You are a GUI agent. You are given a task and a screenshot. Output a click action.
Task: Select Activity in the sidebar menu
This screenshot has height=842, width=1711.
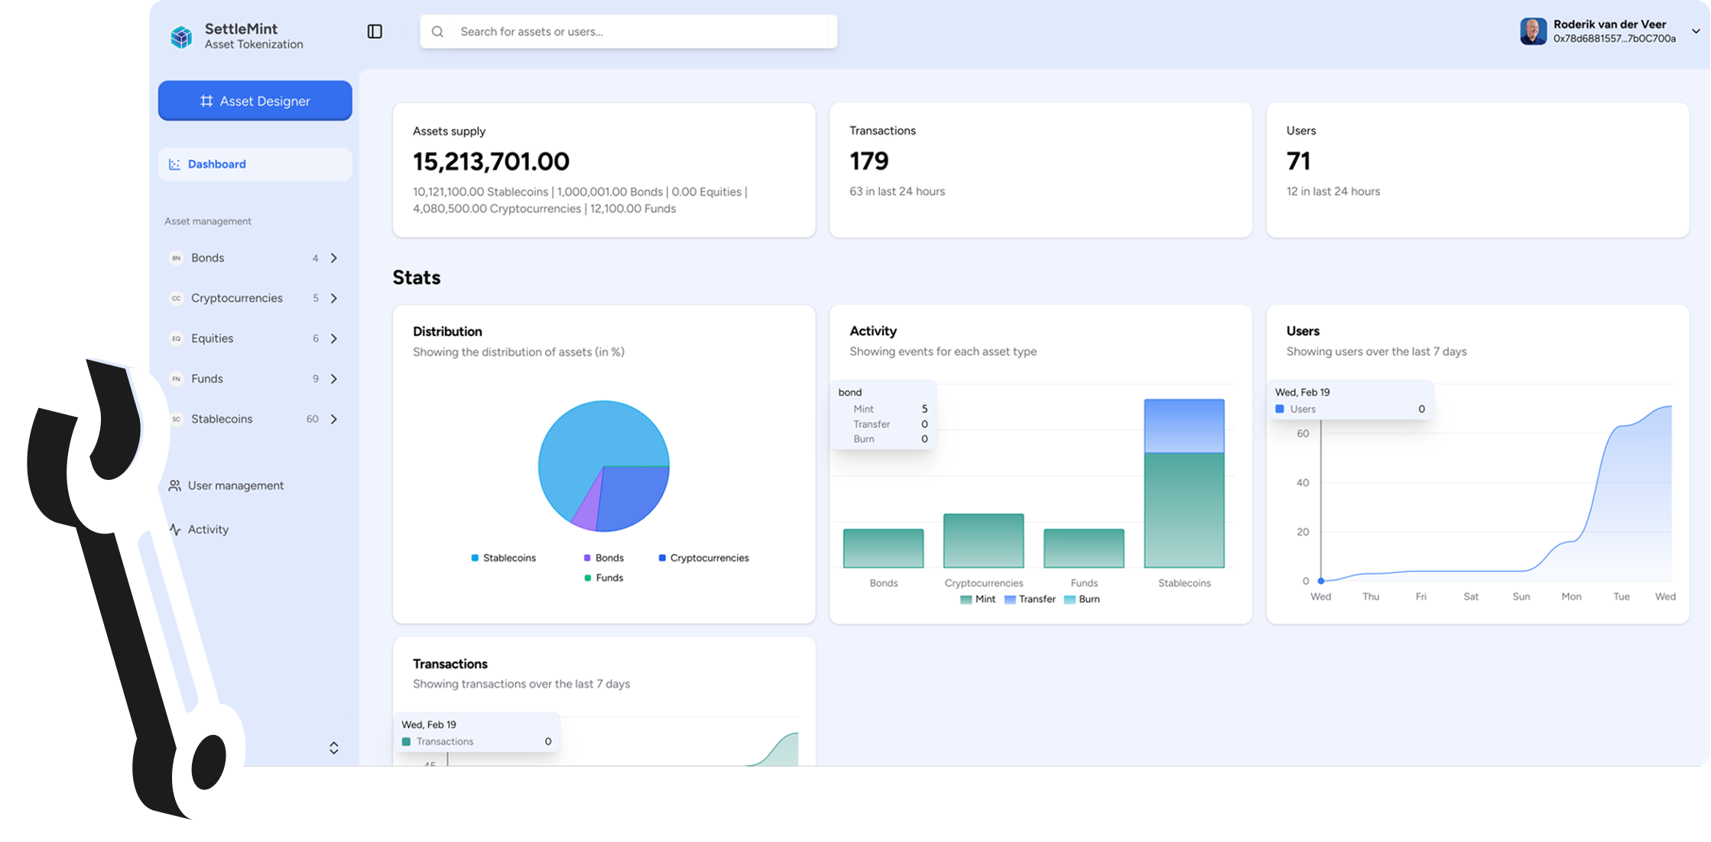coord(209,529)
